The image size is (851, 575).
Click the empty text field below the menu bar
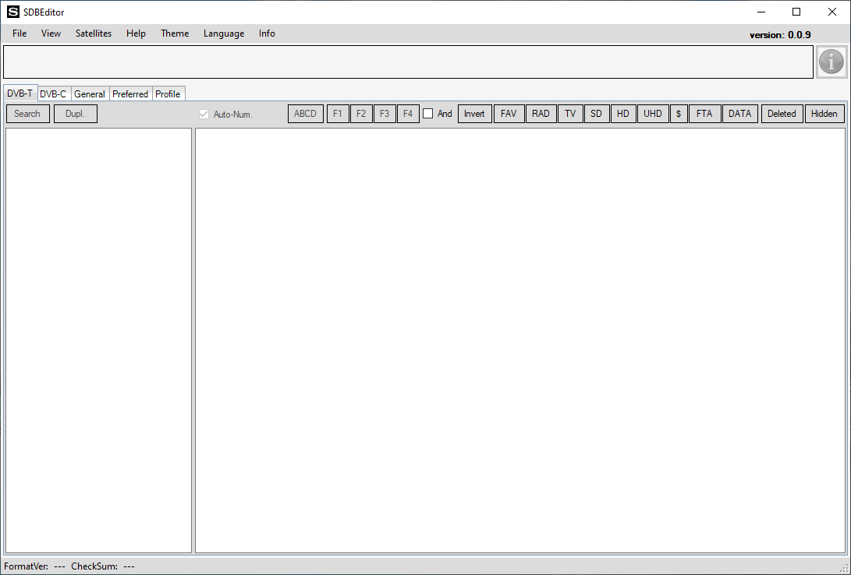coord(408,62)
